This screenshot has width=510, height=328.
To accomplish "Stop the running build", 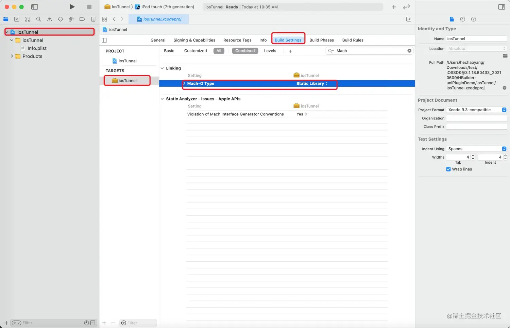I will pos(89,7).
